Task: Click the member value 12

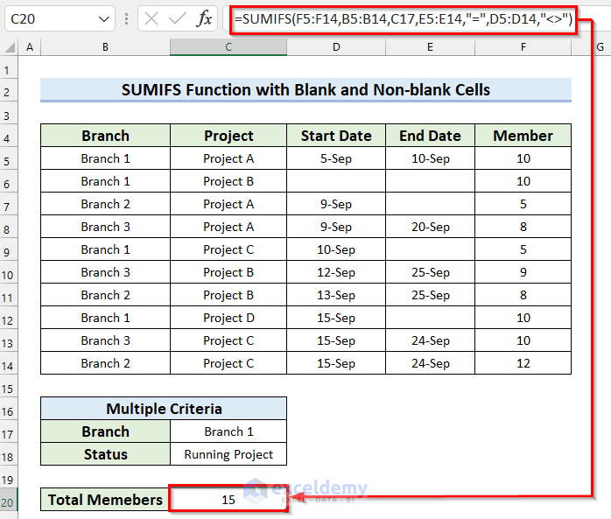Action: (523, 363)
